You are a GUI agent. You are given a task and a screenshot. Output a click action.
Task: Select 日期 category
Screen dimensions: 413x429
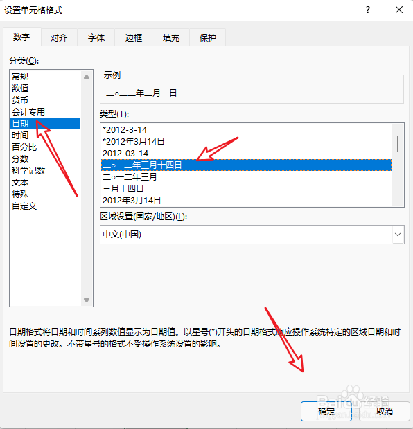pyautogui.click(x=46, y=123)
